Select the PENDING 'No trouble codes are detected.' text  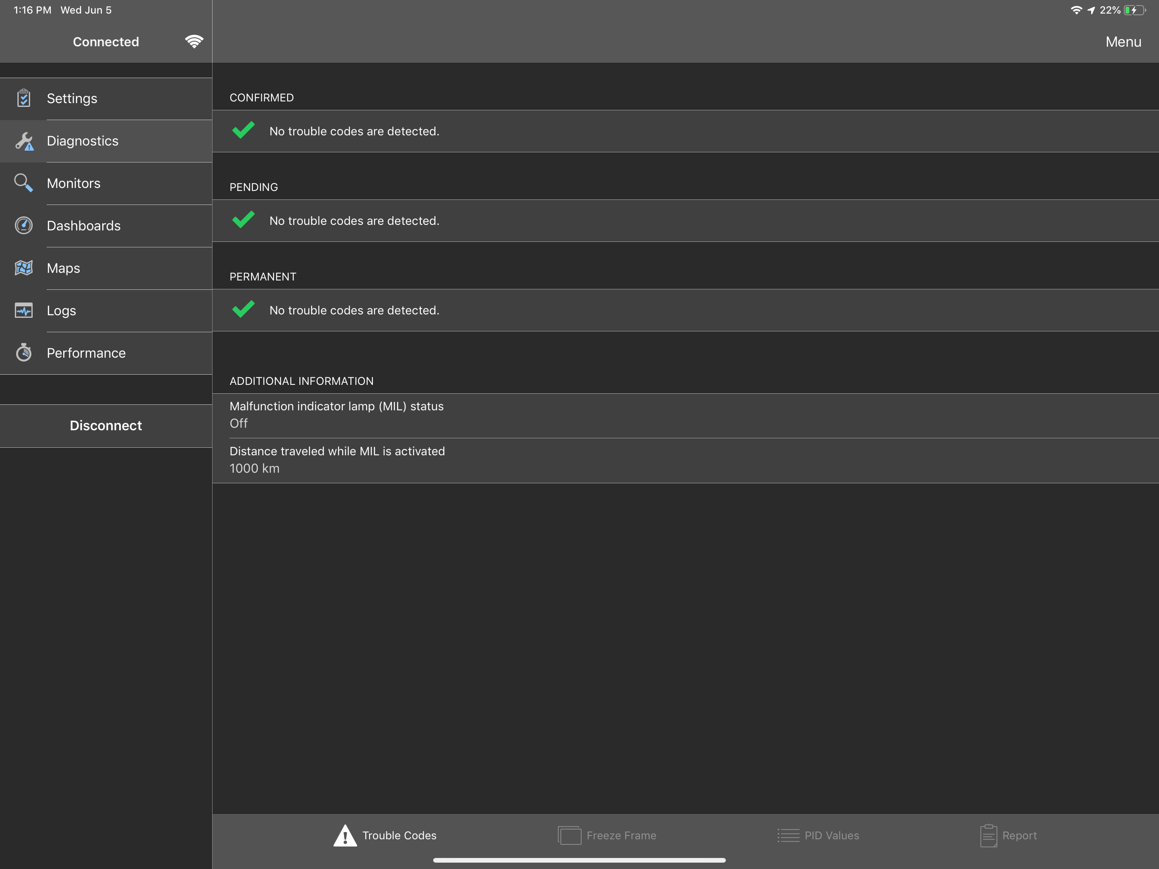[354, 221]
